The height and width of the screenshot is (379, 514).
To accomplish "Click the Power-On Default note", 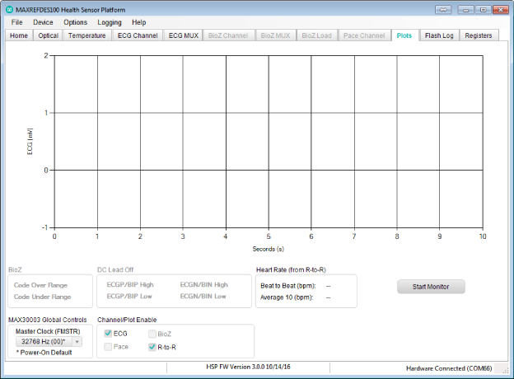I will tap(44, 353).
